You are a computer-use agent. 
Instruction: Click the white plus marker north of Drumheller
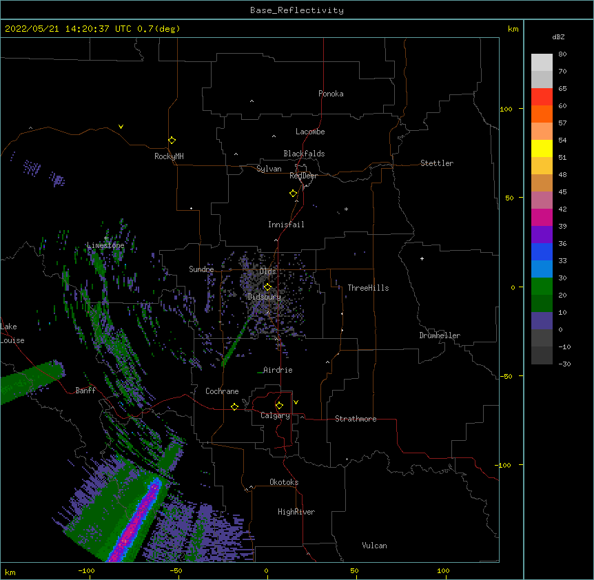point(422,258)
